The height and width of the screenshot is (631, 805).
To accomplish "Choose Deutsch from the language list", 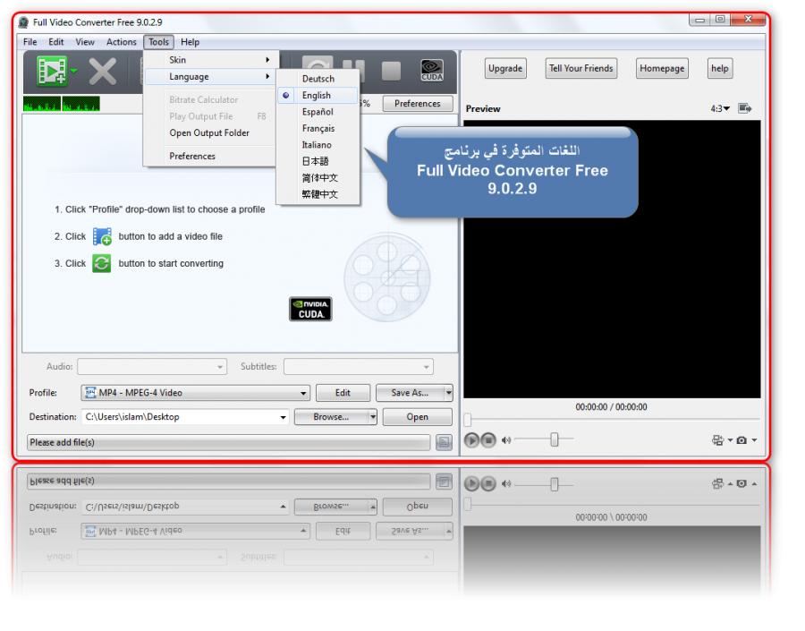I will 318,79.
